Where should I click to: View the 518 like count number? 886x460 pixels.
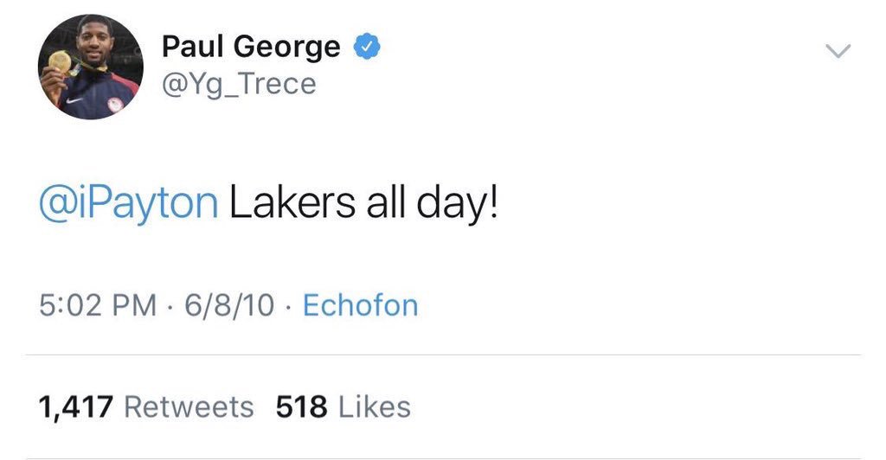pyautogui.click(x=301, y=406)
